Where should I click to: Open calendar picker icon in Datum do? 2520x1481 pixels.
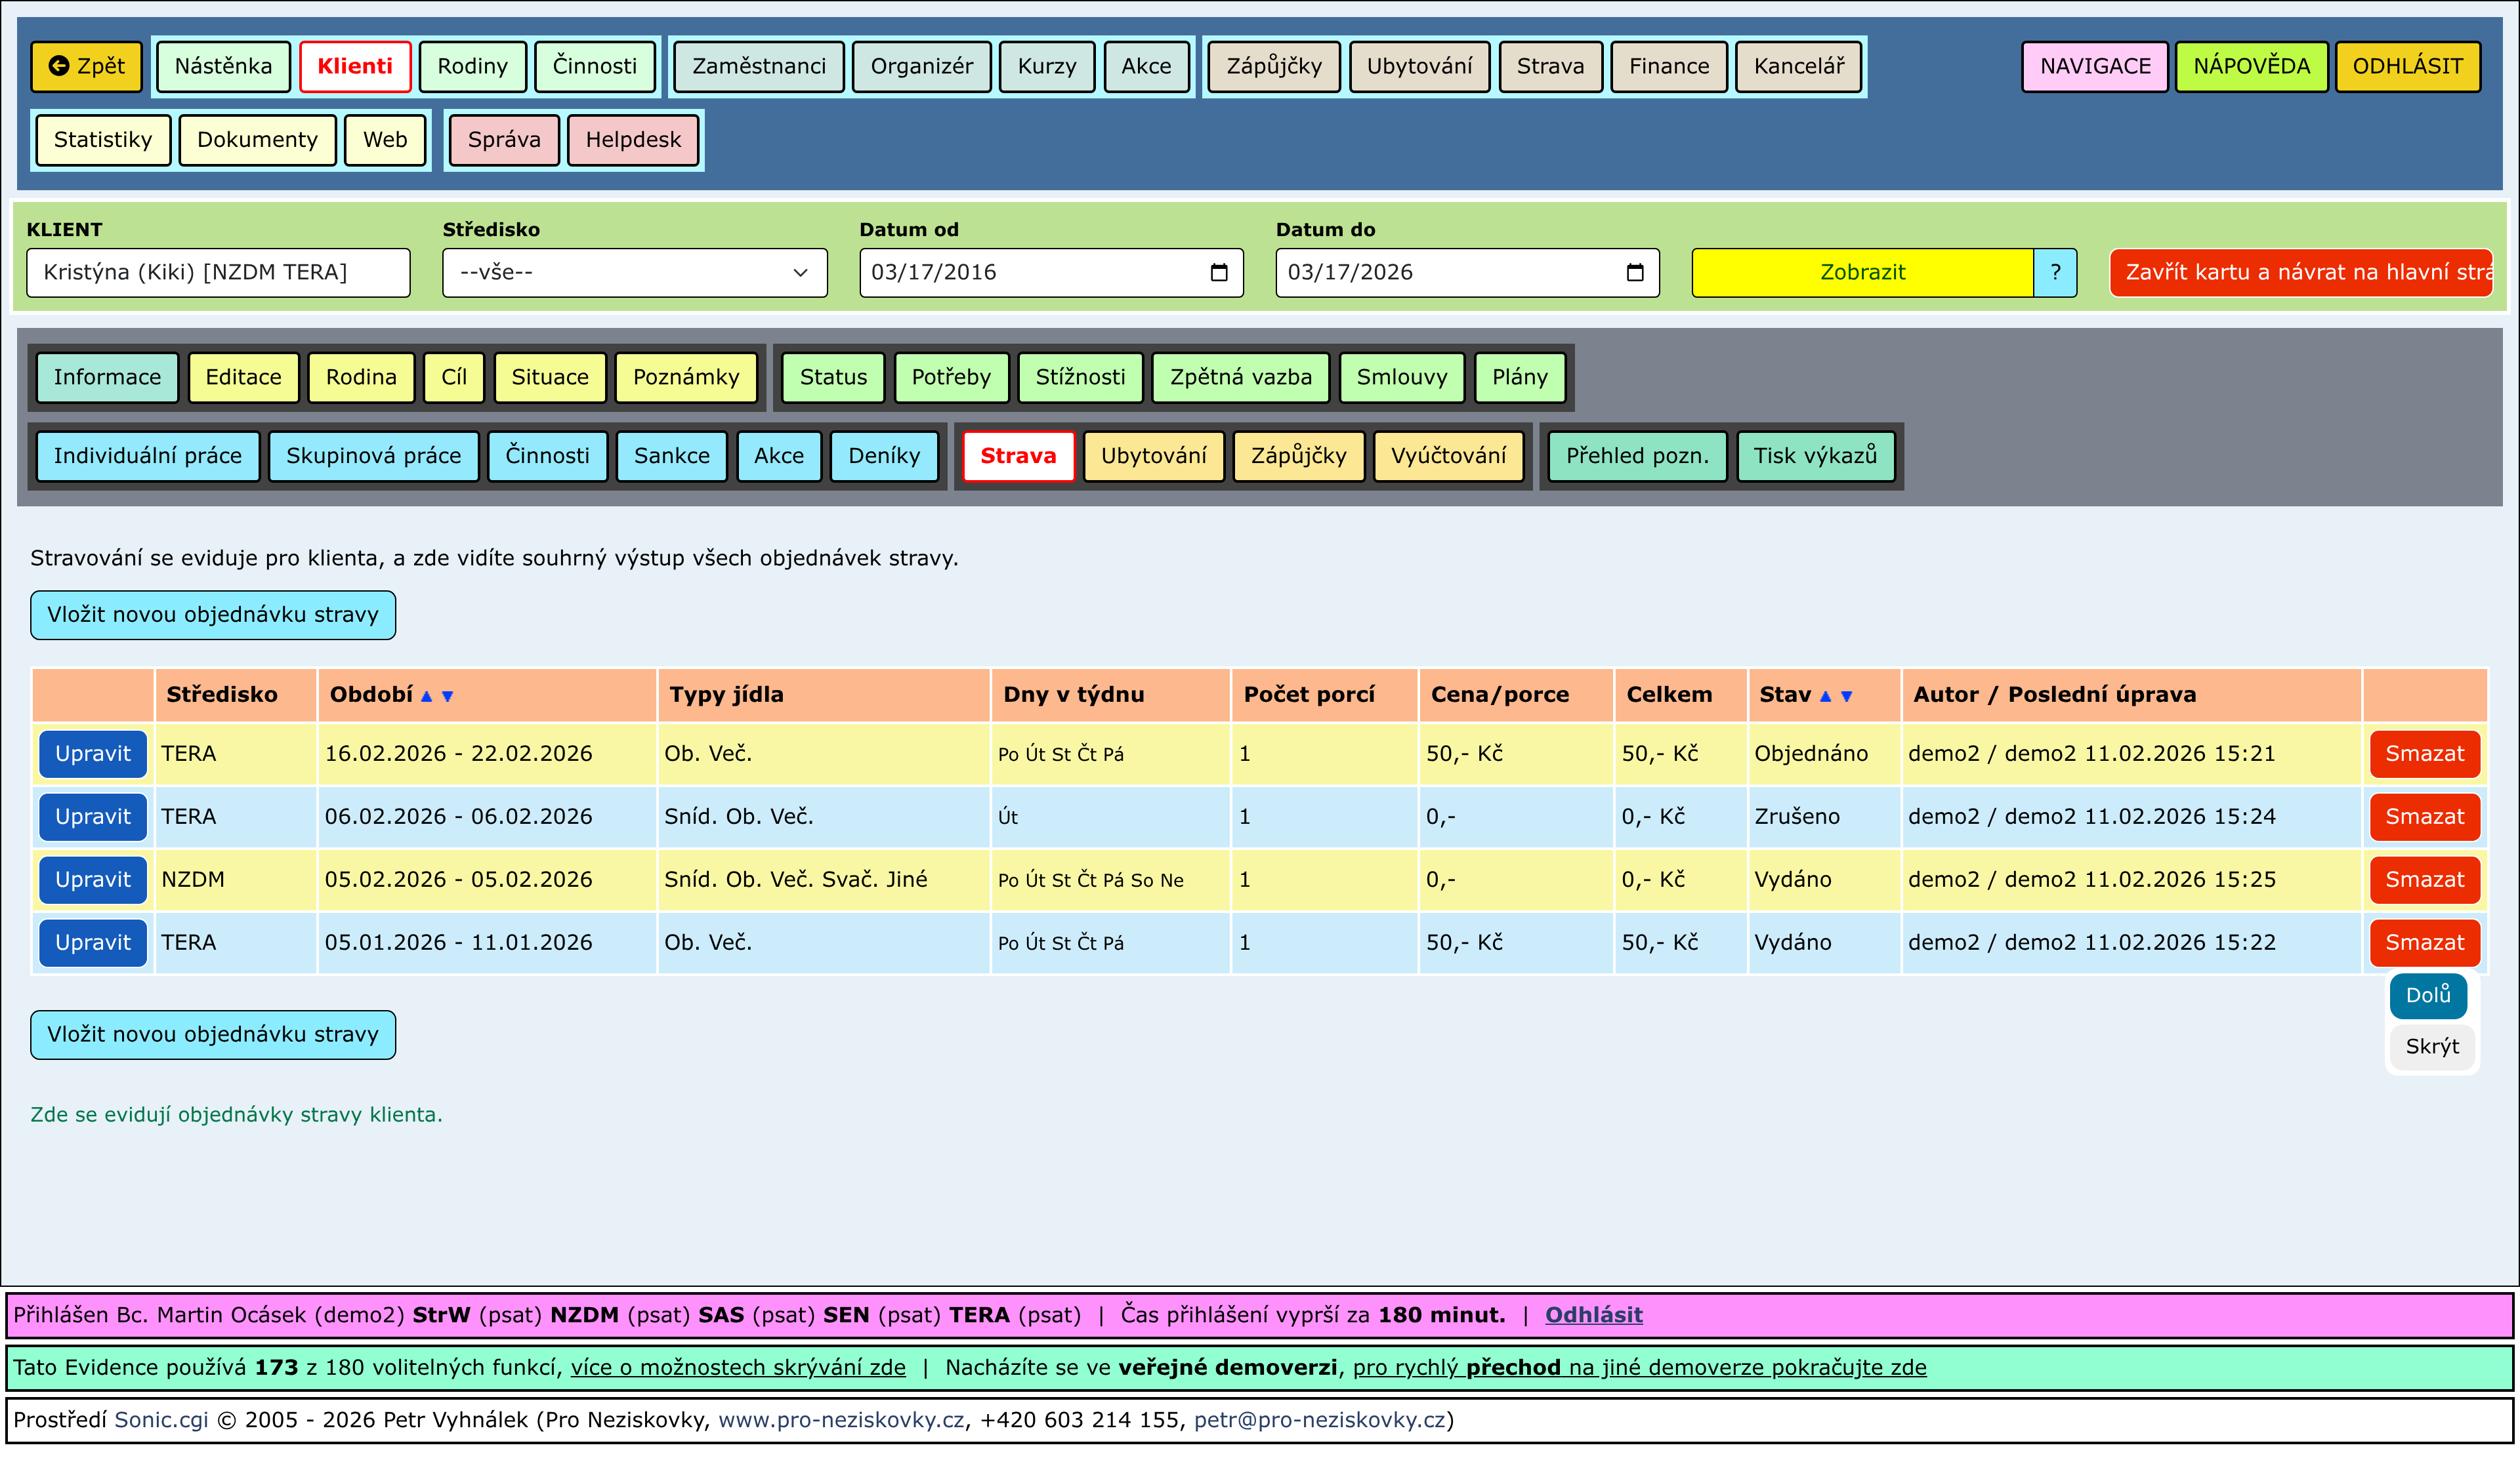(x=1635, y=273)
